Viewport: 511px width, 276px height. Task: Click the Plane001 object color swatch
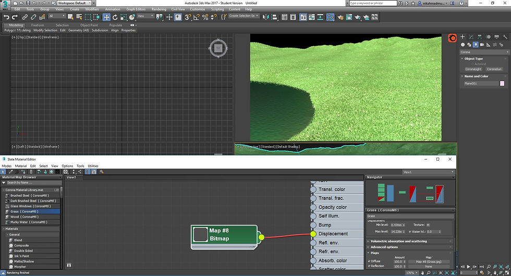point(502,84)
